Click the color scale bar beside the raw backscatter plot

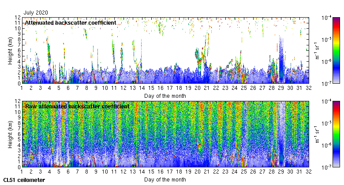pos(336,134)
